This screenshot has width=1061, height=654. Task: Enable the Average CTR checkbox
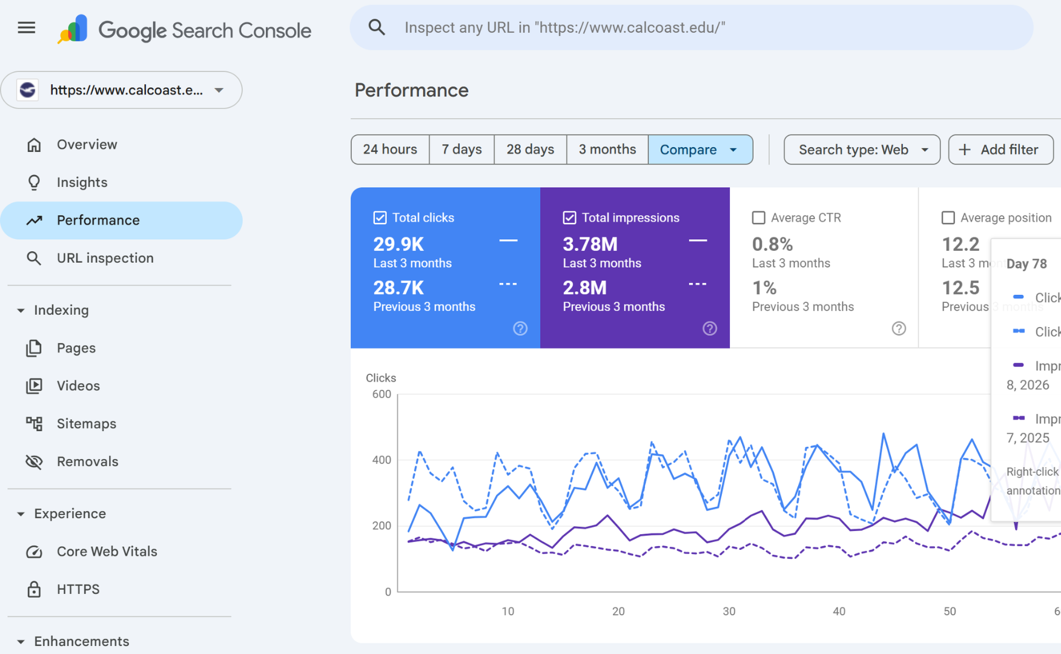759,218
